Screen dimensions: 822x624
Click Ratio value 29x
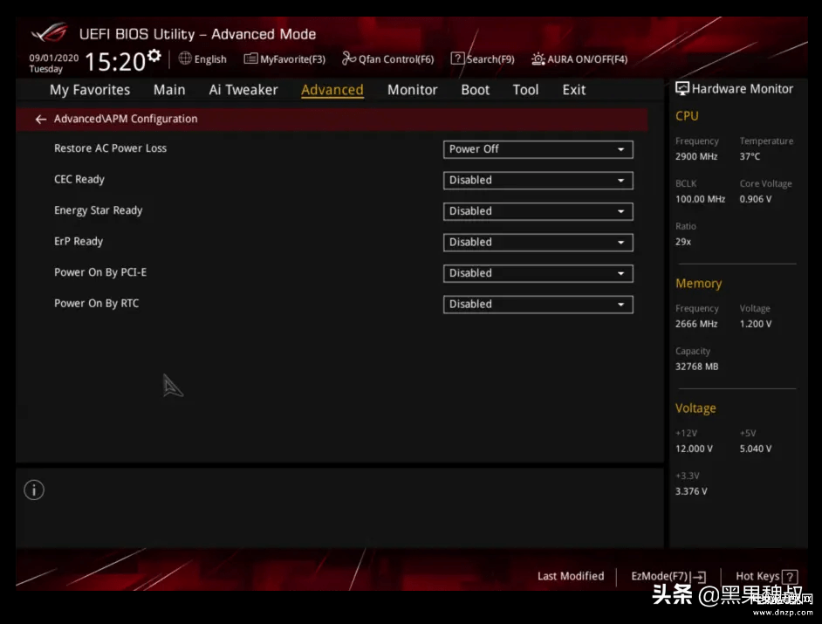pyautogui.click(x=683, y=242)
